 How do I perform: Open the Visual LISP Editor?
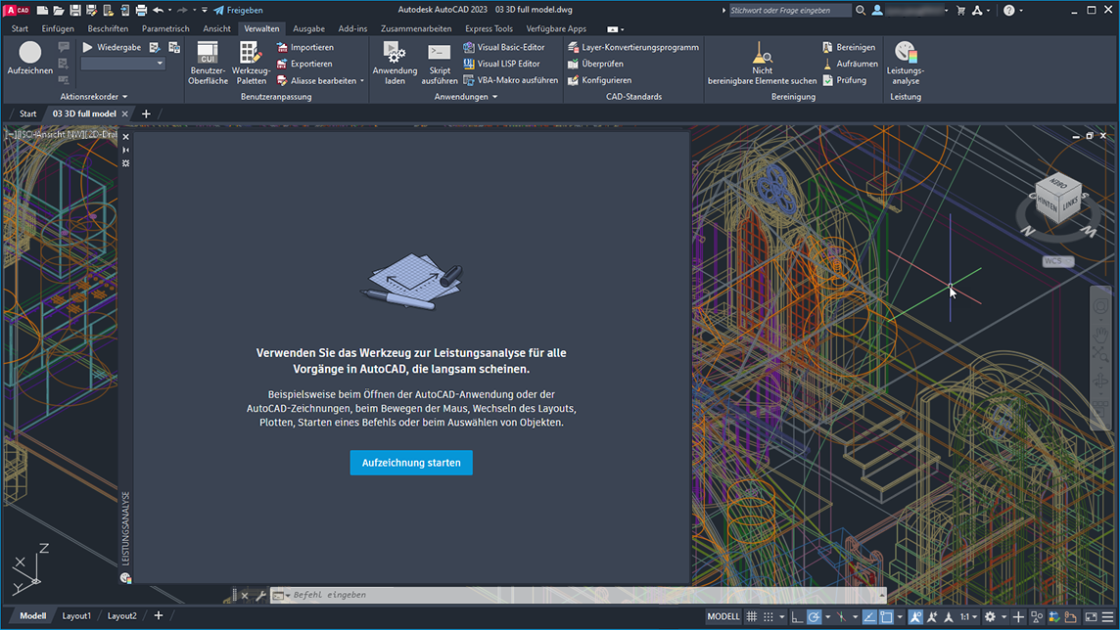[501, 64]
